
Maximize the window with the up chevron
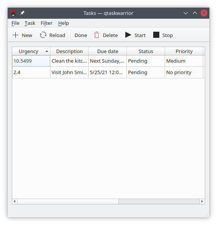point(195,13)
